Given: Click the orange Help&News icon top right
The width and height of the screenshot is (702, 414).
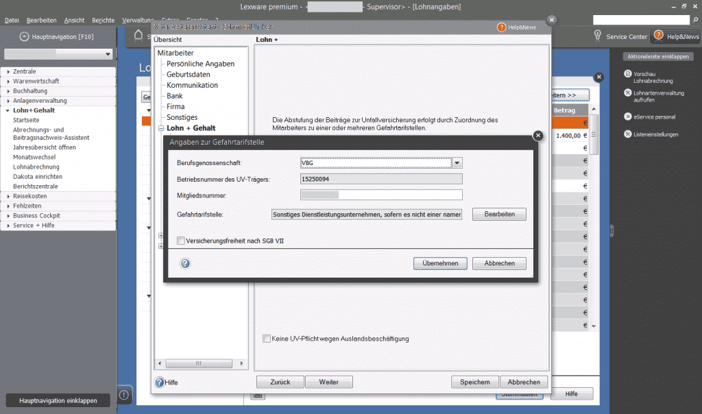Looking at the screenshot, I should pos(658,35).
